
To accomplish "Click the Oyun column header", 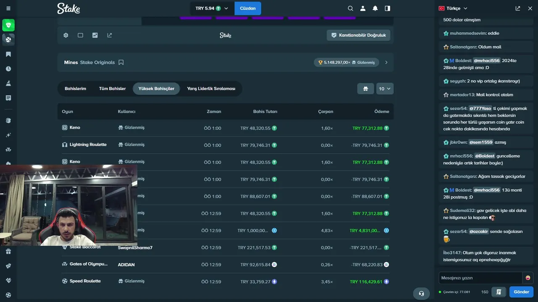I will click(x=67, y=112).
